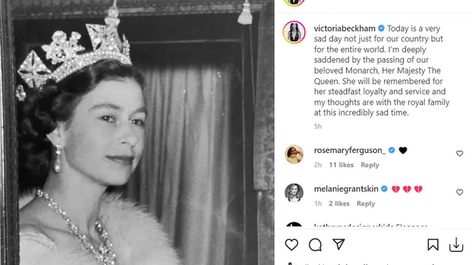The width and height of the screenshot is (472, 265).
Task: Open comment box via speech bubble icon
Action: (315, 245)
